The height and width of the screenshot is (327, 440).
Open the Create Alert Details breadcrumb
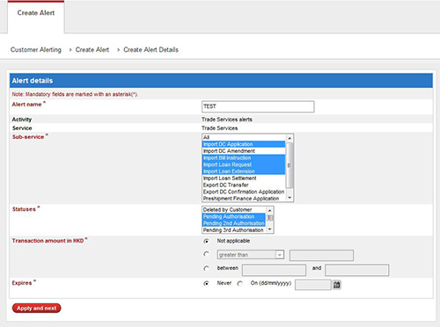pyautogui.click(x=150, y=50)
